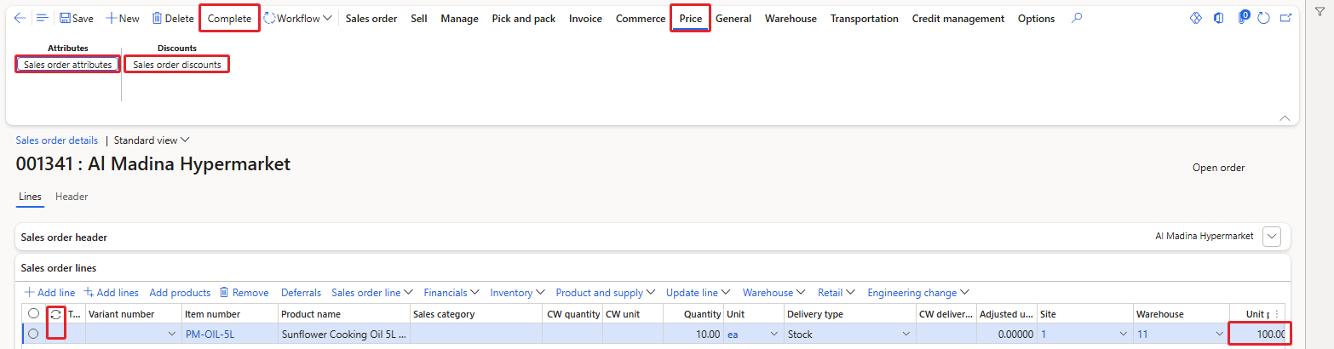Select the Price tab
The image size is (1334, 349).
(691, 18)
